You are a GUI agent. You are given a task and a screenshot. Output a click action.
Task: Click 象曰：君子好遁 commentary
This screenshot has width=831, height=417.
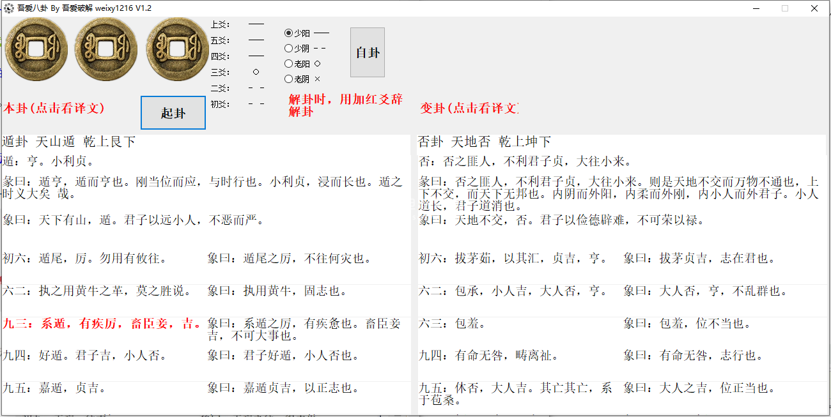click(283, 356)
